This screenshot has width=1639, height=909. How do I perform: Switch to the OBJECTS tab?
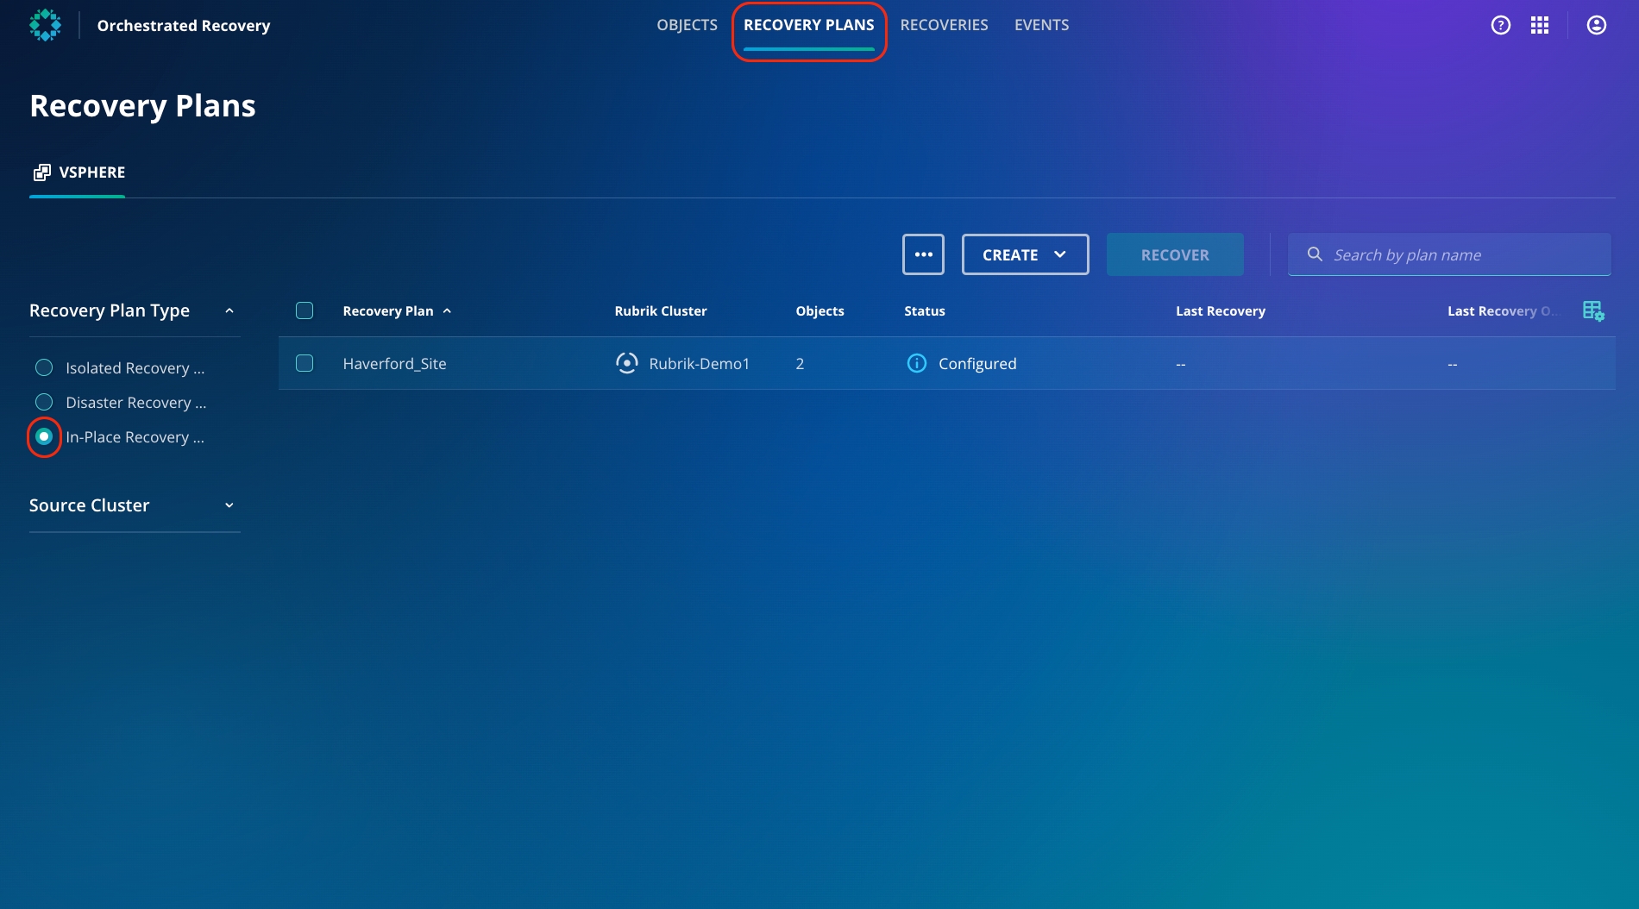coord(687,25)
